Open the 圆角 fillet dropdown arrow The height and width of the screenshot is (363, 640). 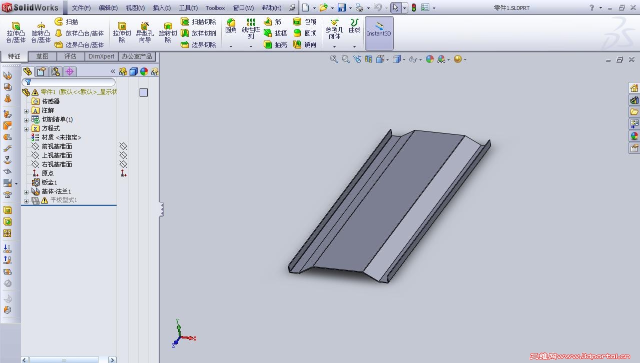(231, 46)
